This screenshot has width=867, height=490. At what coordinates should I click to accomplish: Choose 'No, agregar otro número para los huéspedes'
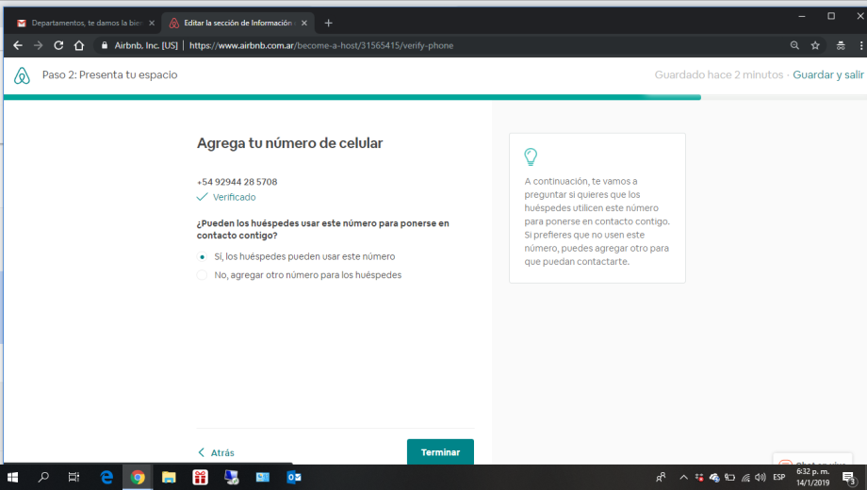(202, 275)
